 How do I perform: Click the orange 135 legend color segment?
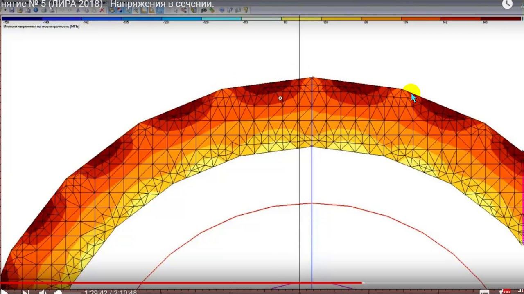[x=421, y=18]
